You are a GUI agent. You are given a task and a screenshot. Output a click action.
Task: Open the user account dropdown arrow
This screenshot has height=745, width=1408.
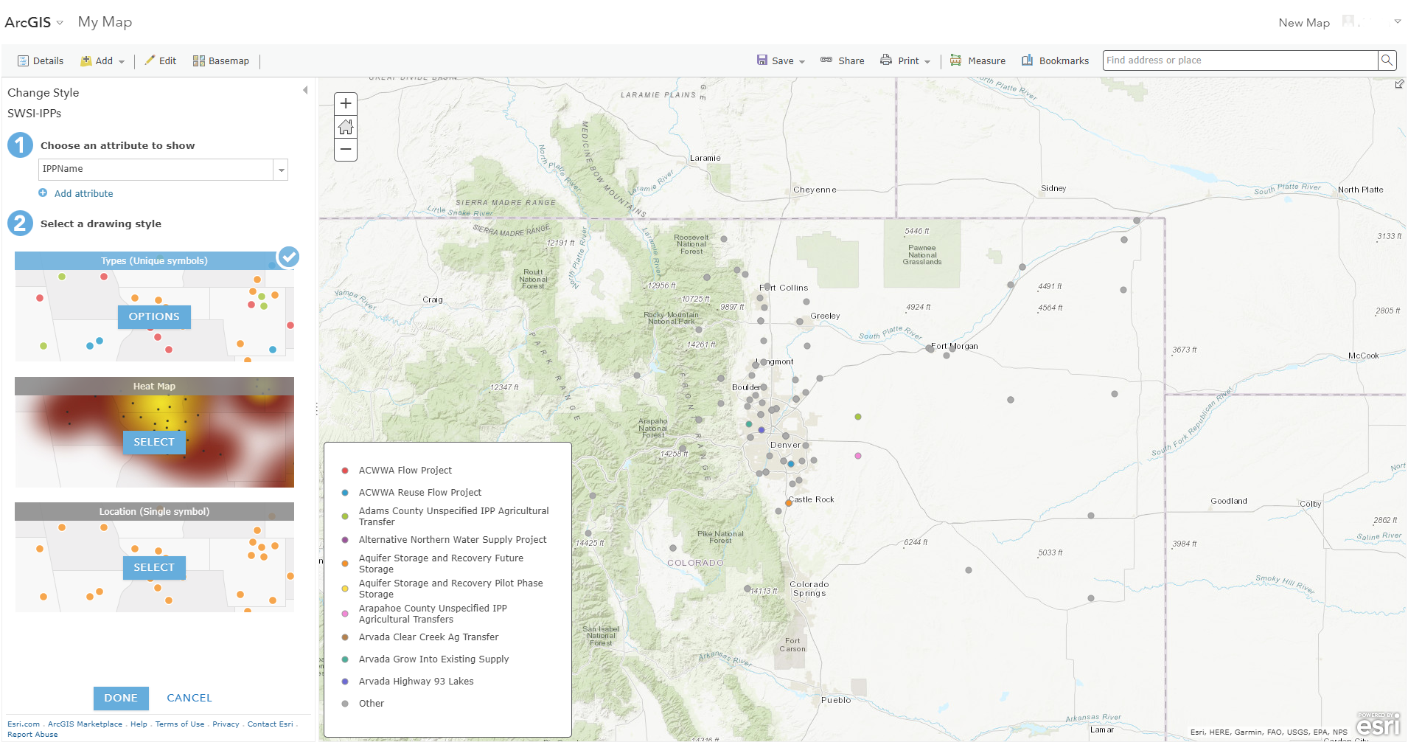pyautogui.click(x=1397, y=21)
